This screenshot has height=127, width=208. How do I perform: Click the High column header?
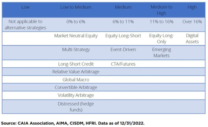pyautogui.click(x=192, y=7)
